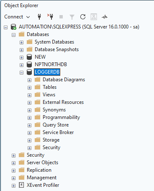Click the NEW database cylinder icon
This screenshot has height=191, width=154.
[29, 57]
